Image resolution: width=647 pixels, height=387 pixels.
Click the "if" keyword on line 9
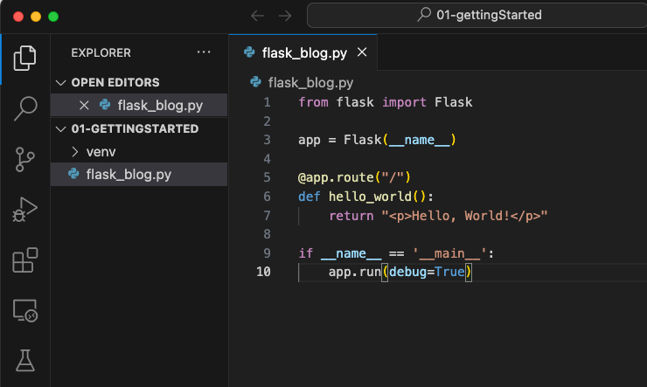[306, 253]
